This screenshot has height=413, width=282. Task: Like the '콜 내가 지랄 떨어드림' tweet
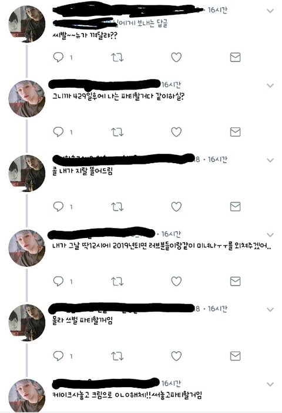click(176, 206)
